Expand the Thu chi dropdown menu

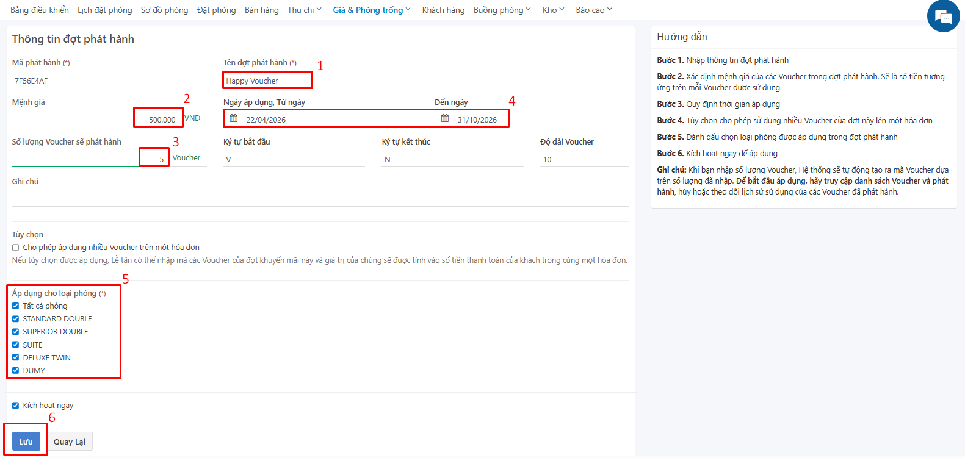pos(305,10)
